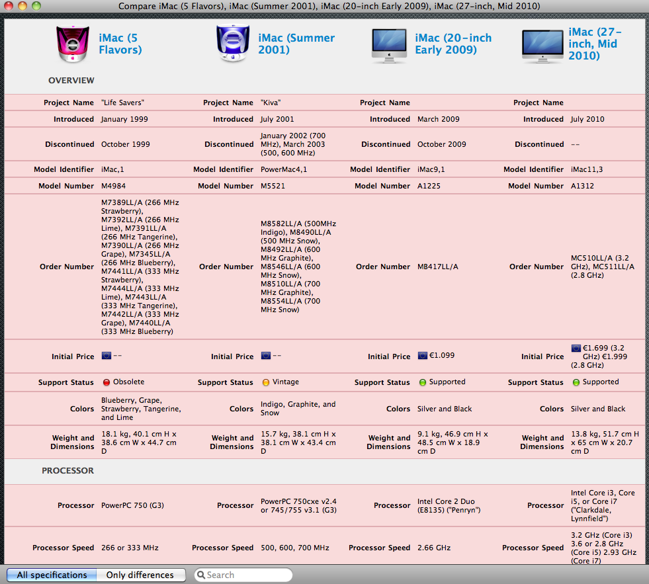Click the EU flag beside €1.699 price
This screenshot has width=649, height=584.
click(576, 348)
